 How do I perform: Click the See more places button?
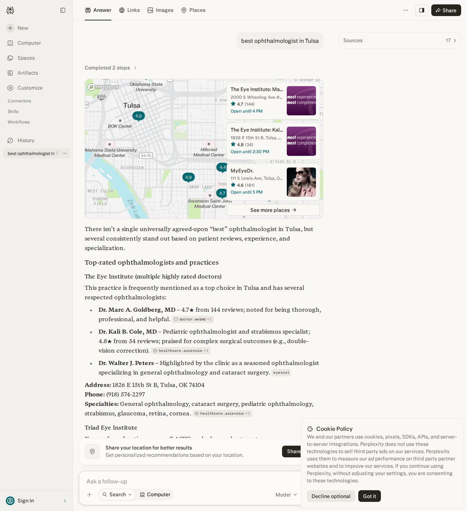pos(273,210)
